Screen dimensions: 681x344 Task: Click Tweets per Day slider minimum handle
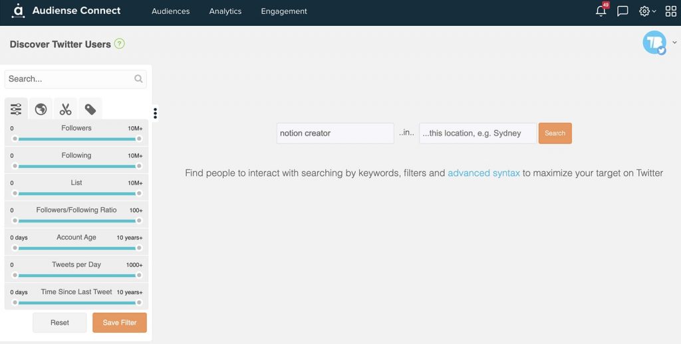[15, 276]
